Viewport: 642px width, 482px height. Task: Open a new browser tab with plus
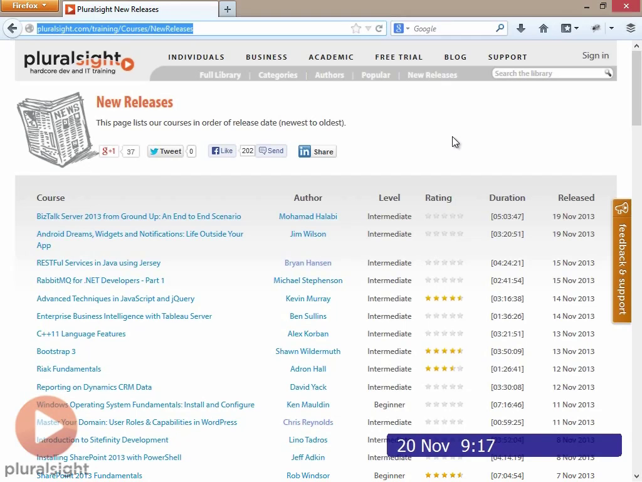228,9
